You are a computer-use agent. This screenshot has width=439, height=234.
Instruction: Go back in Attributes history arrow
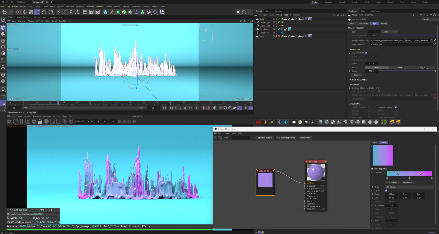point(414,15)
